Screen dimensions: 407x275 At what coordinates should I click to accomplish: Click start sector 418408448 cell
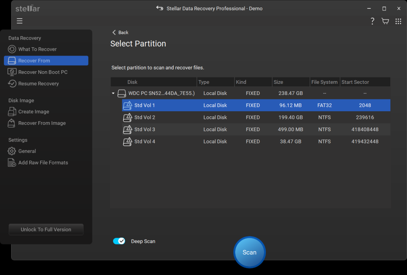click(x=365, y=130)
